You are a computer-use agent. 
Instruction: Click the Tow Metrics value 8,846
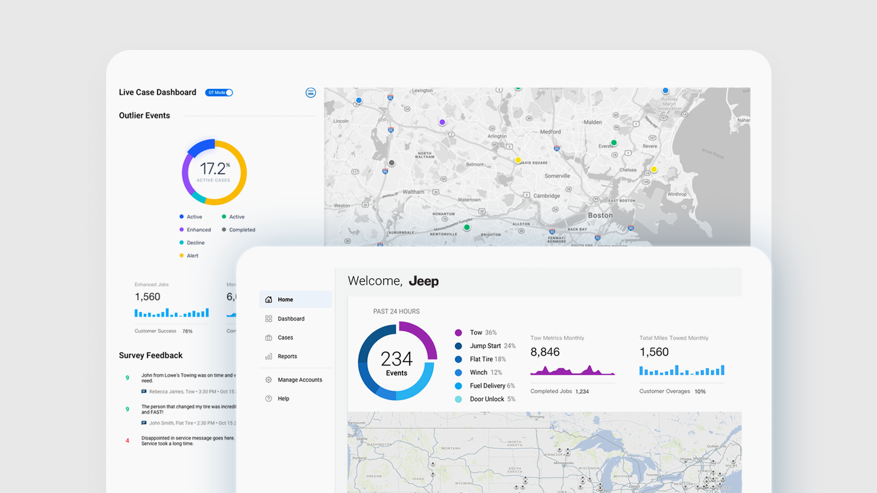pos(545,352)
